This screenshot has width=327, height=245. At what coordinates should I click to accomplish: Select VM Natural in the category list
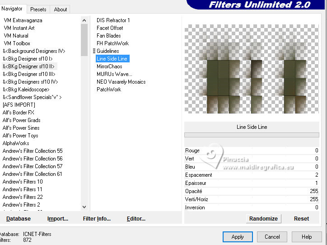pyautogui.click(x=16, y=36)
